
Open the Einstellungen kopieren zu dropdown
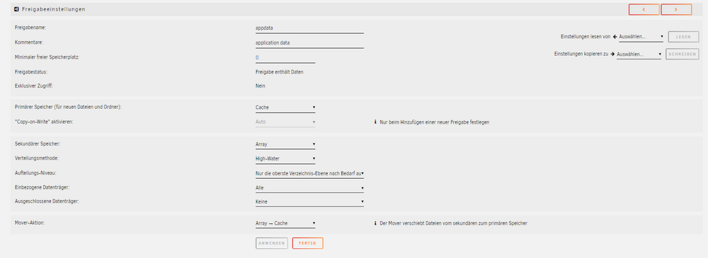639,54
